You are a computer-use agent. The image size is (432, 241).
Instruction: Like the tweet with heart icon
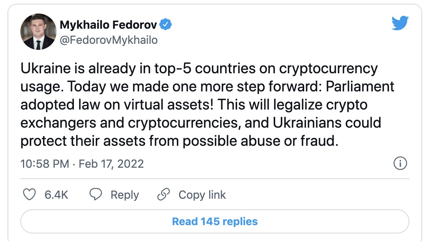29,195
